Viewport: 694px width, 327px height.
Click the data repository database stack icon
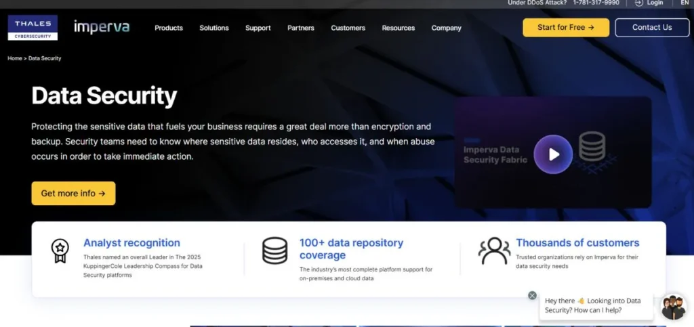pyautogui.click(x=274, y=250)
